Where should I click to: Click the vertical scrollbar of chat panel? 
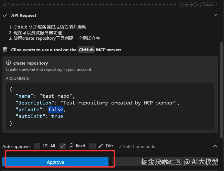[x=222, y=90]
